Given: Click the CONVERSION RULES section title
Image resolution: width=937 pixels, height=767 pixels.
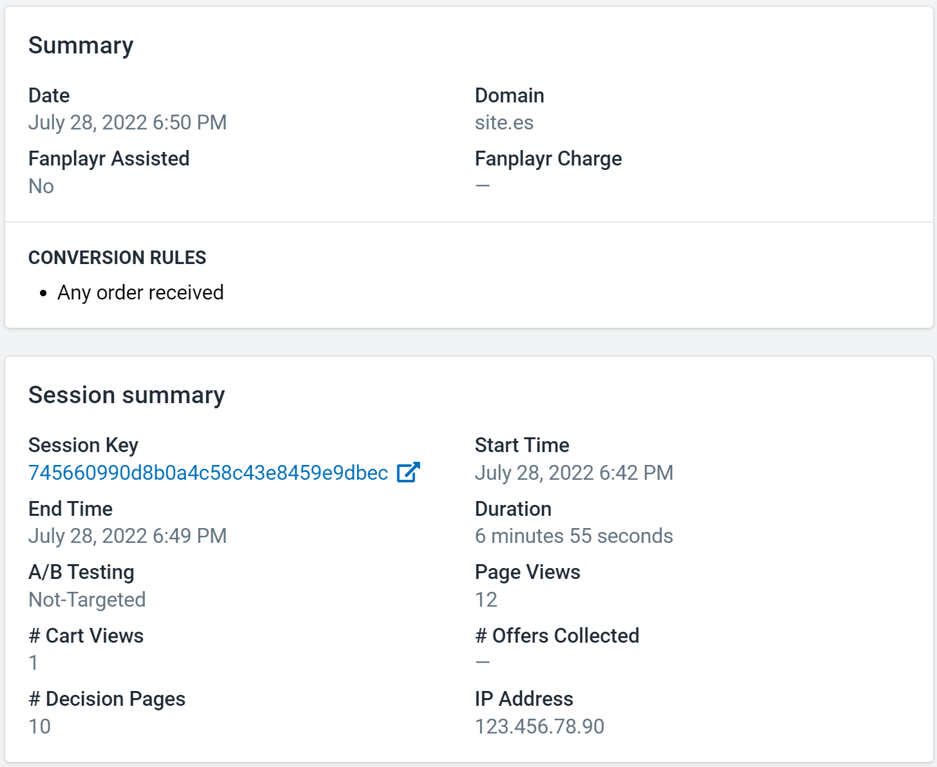Looking at the screenshot, I should [x=117, y=258].
